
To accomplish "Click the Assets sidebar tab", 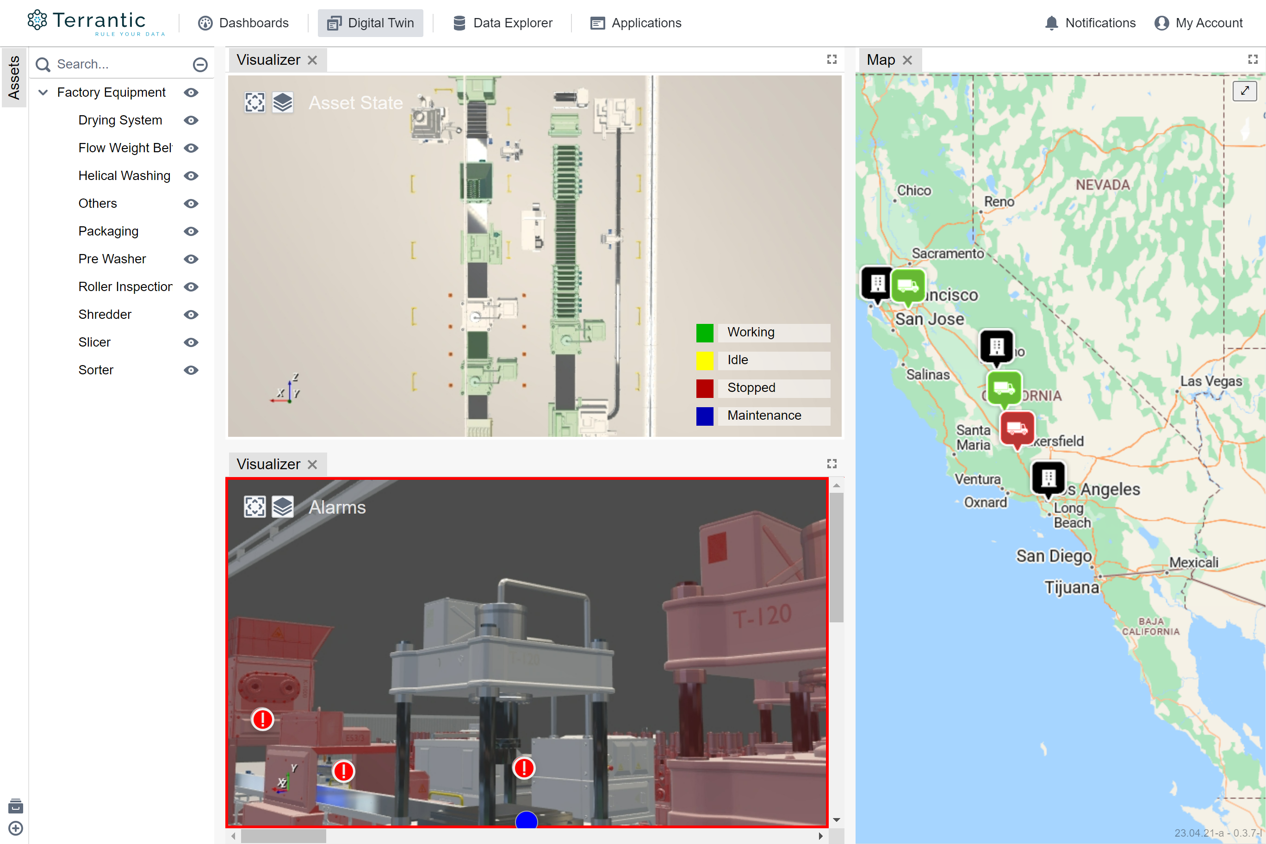I will [x=14, y=78].
